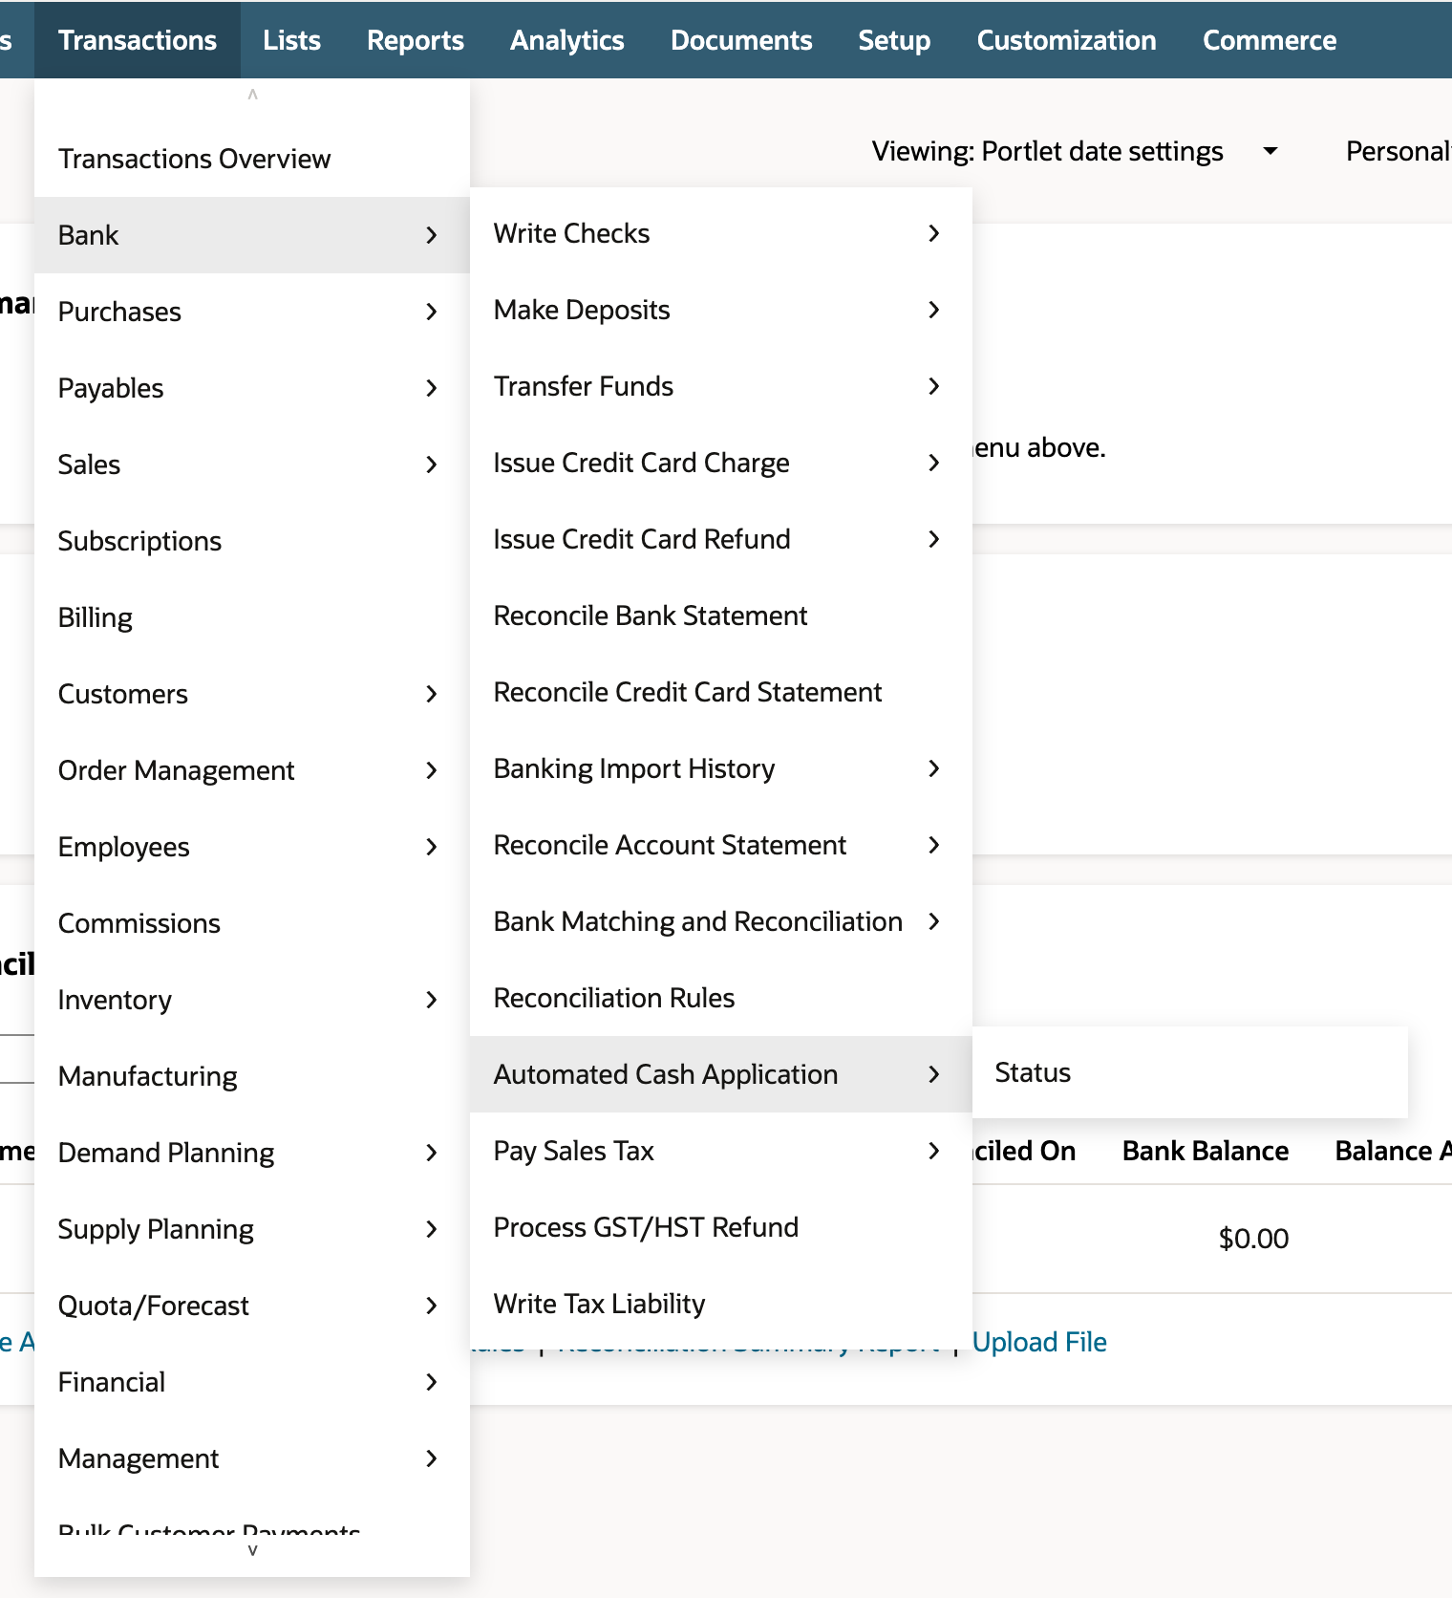Choose Bank Matching and Reconciliation
The image size is (1452, 1598).
pyautogui.click(x=721, y=921)
